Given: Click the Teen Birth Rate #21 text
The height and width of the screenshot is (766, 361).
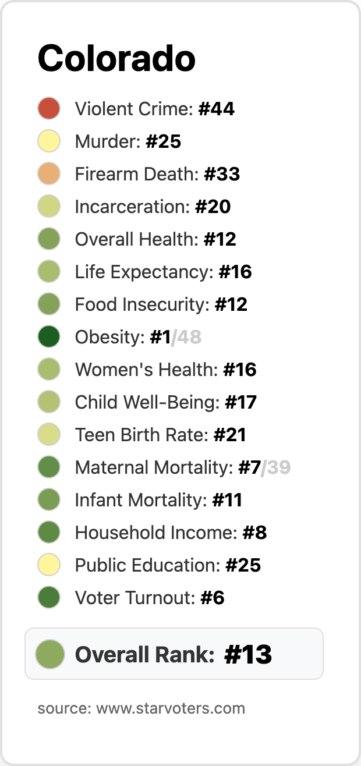Looking at the screenshot, I should [160, 435].
